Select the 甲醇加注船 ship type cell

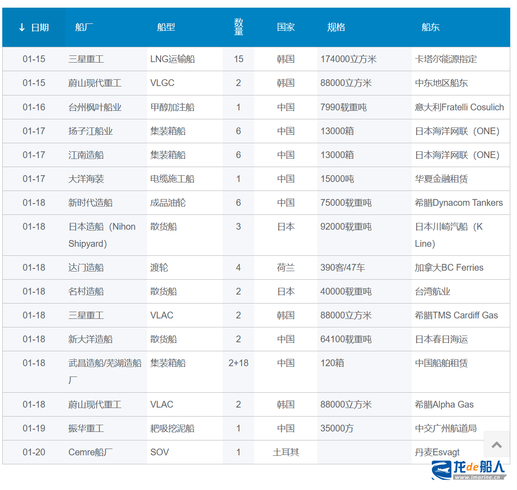click(172, 107)
